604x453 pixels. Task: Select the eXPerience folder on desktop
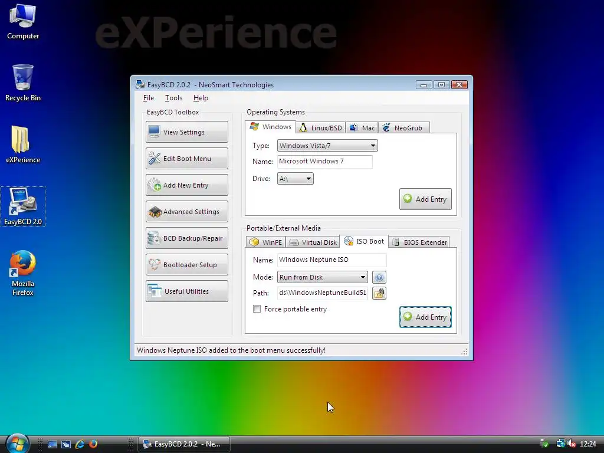click(x=23, y=145)
